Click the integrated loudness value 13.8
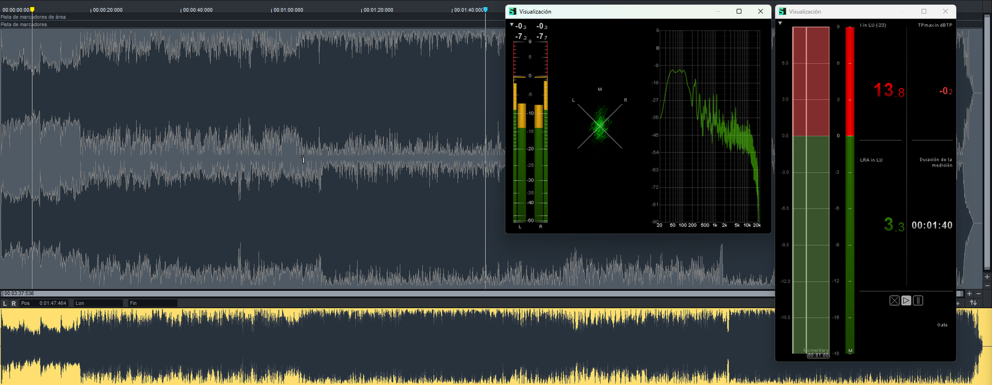The image size is (992, 385). click(889, 91)
